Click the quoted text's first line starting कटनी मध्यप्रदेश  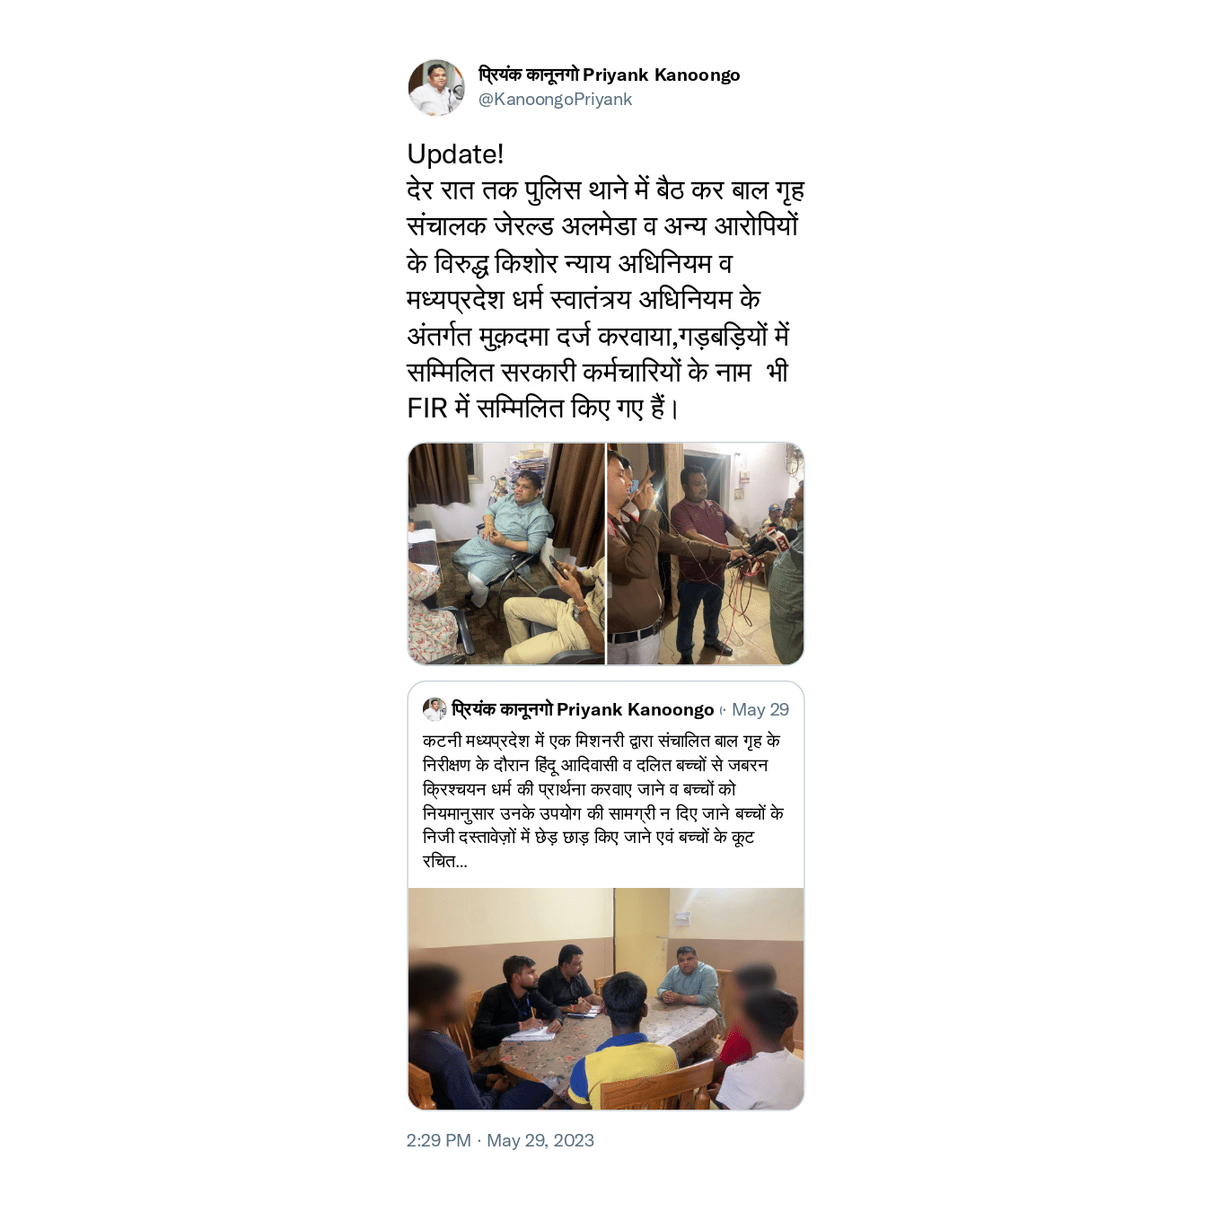coord(601,741)
